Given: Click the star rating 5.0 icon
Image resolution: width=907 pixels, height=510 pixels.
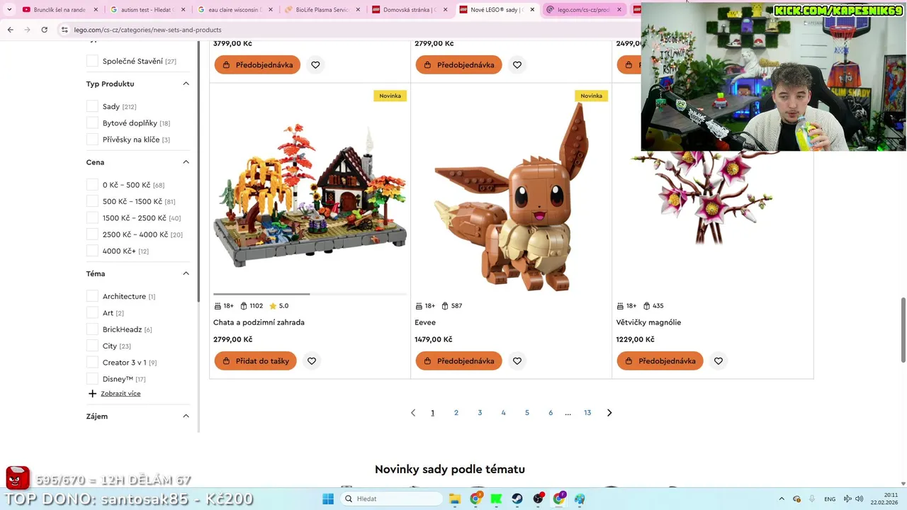Looking at the screenshot, I should (x=273, y=306).
